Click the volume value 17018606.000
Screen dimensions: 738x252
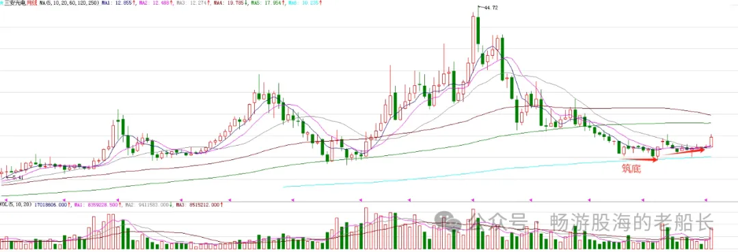(x=51, y=204)
